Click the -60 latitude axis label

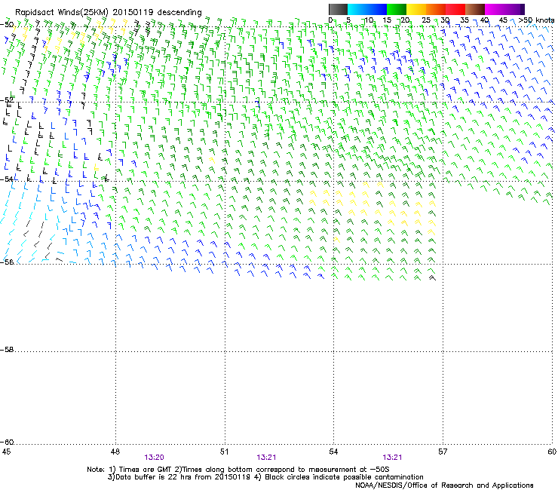point(7,443)
